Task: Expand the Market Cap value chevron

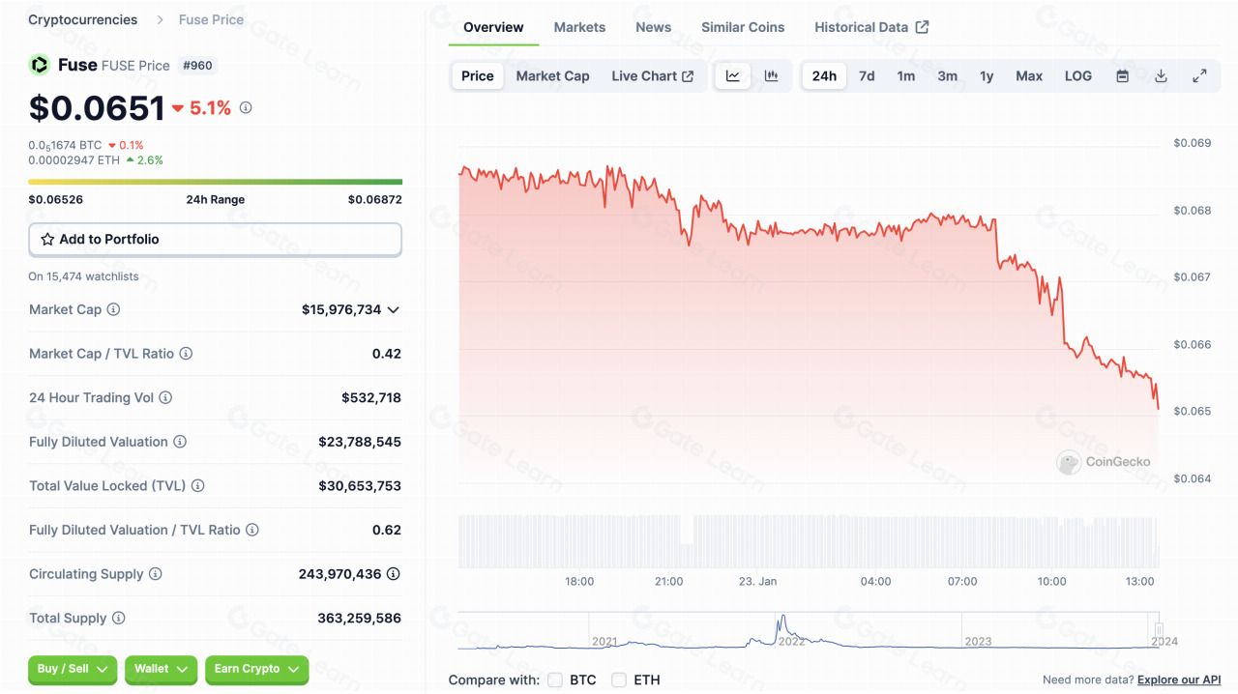Action: (393, 310)
